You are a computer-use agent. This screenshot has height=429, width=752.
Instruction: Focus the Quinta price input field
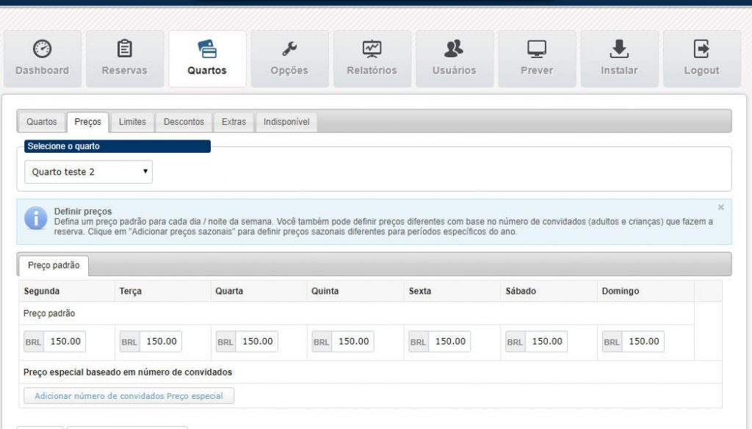tap(352, 342)
